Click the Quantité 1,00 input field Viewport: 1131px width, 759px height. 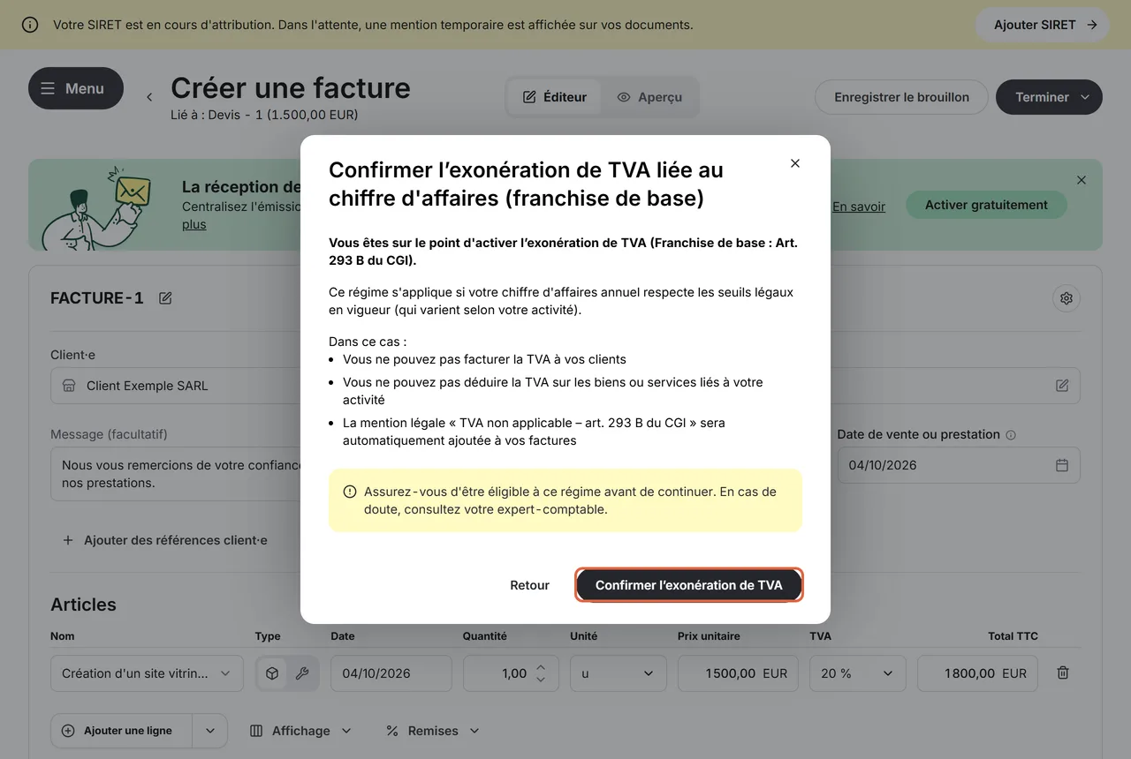coord(511,673)
